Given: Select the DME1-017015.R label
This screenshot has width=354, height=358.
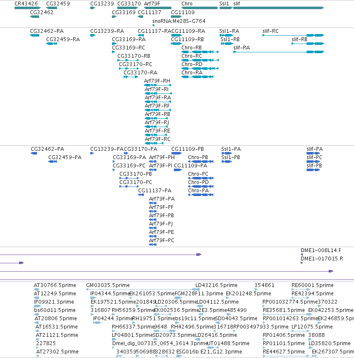Looking at the screenshot, I should (322, 259).
